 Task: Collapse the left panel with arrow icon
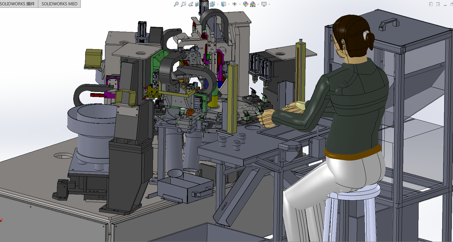pos(431,4)
